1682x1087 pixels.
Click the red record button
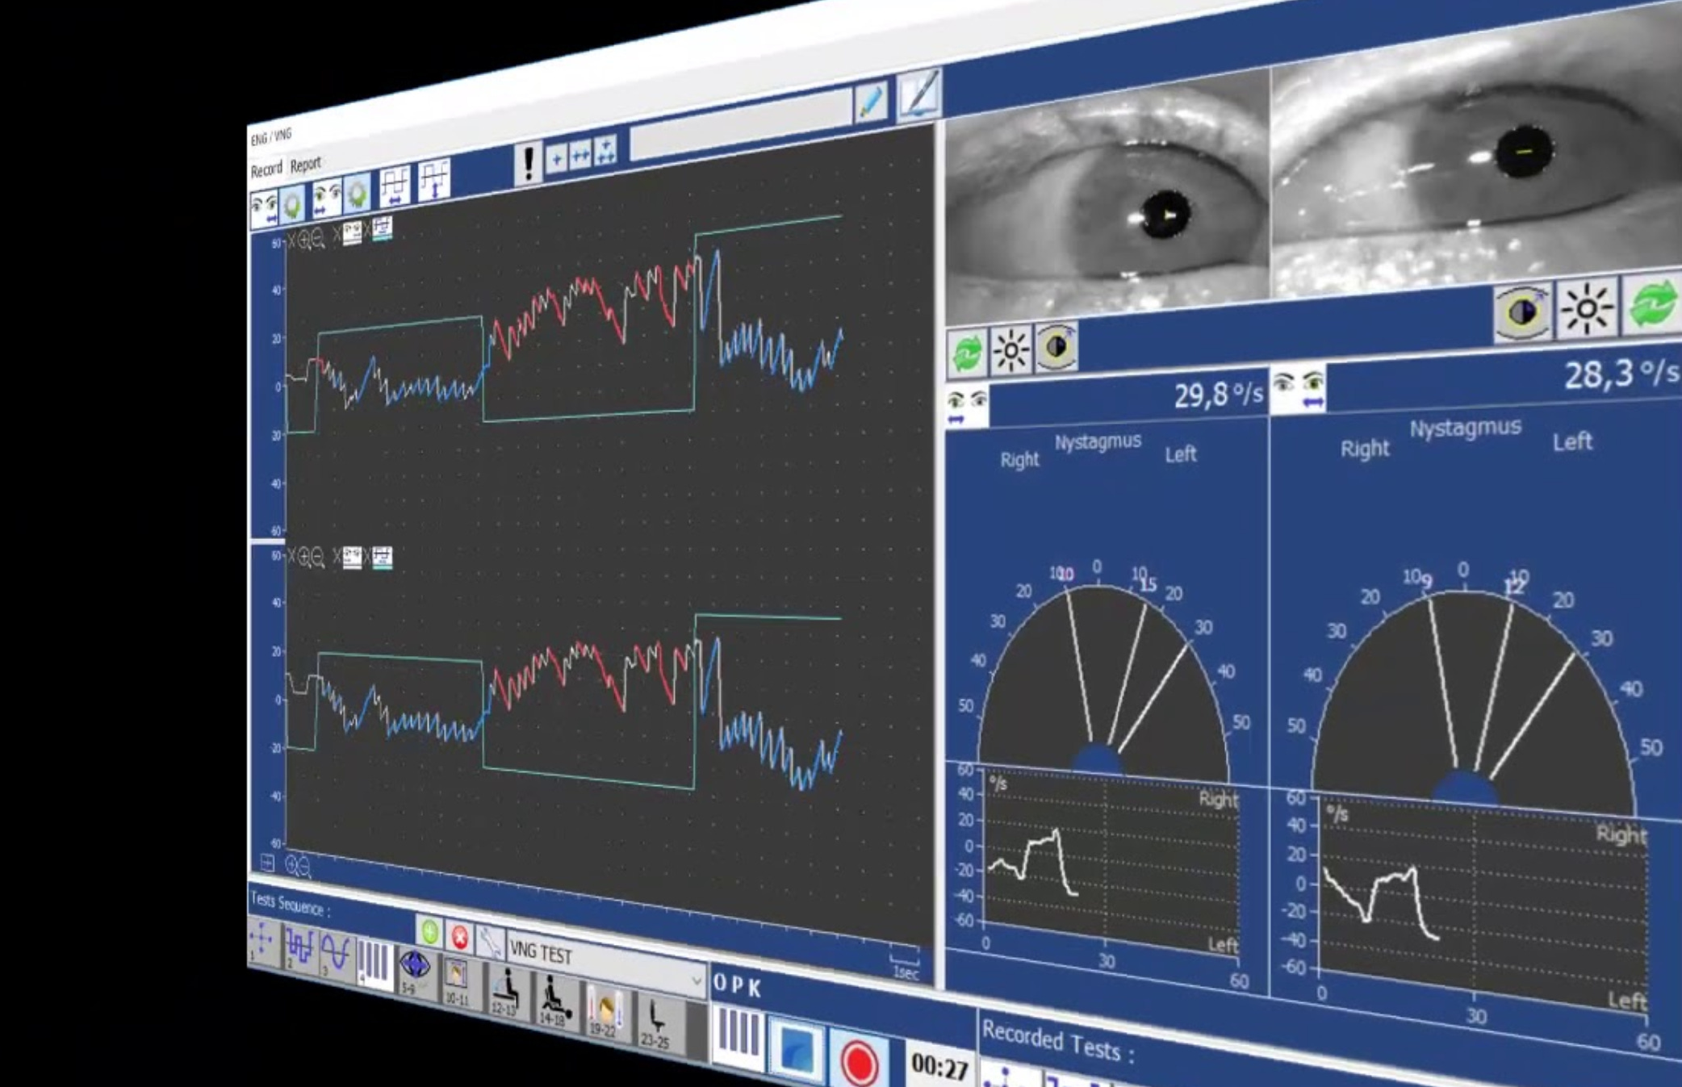[x=859, y=1061]
